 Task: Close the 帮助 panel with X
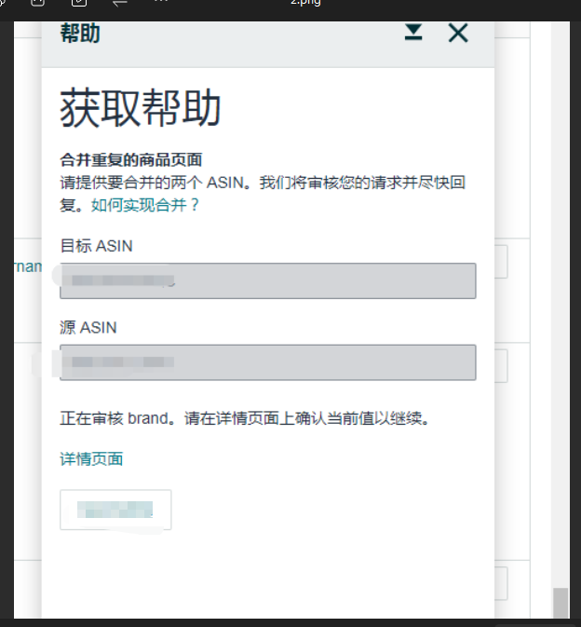tap(457, 34)
